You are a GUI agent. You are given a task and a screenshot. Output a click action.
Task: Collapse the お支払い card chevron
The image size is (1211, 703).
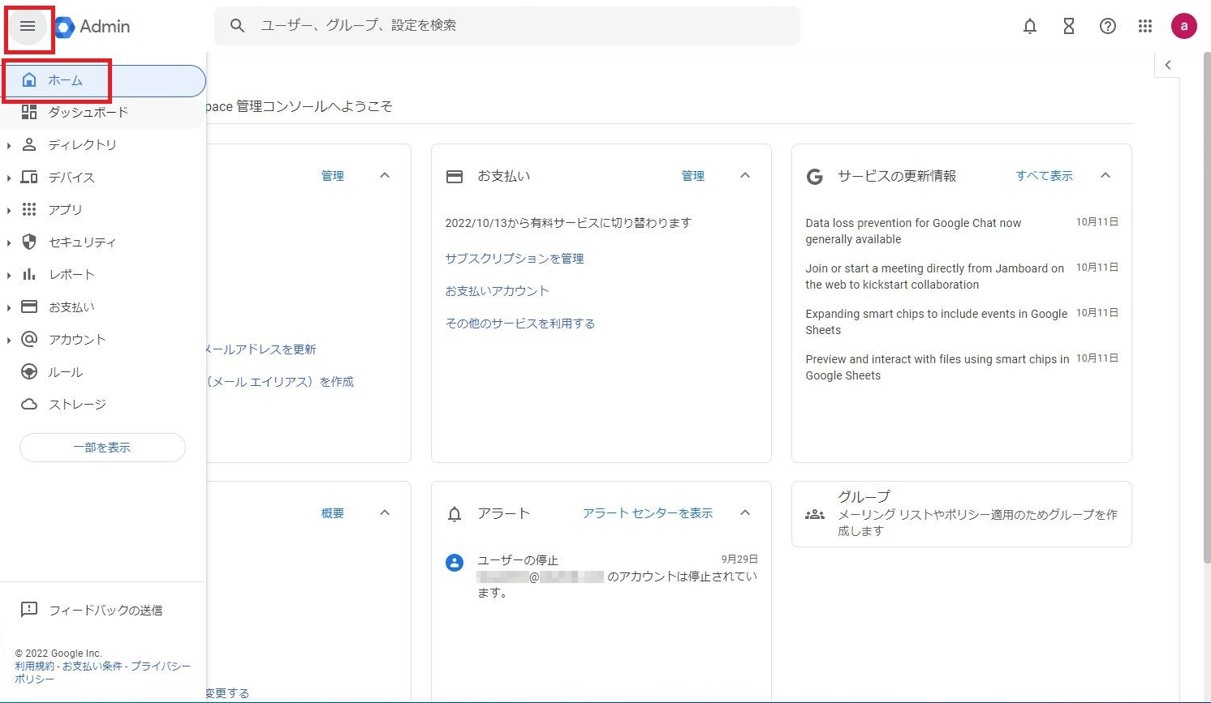tap(745, 175)
